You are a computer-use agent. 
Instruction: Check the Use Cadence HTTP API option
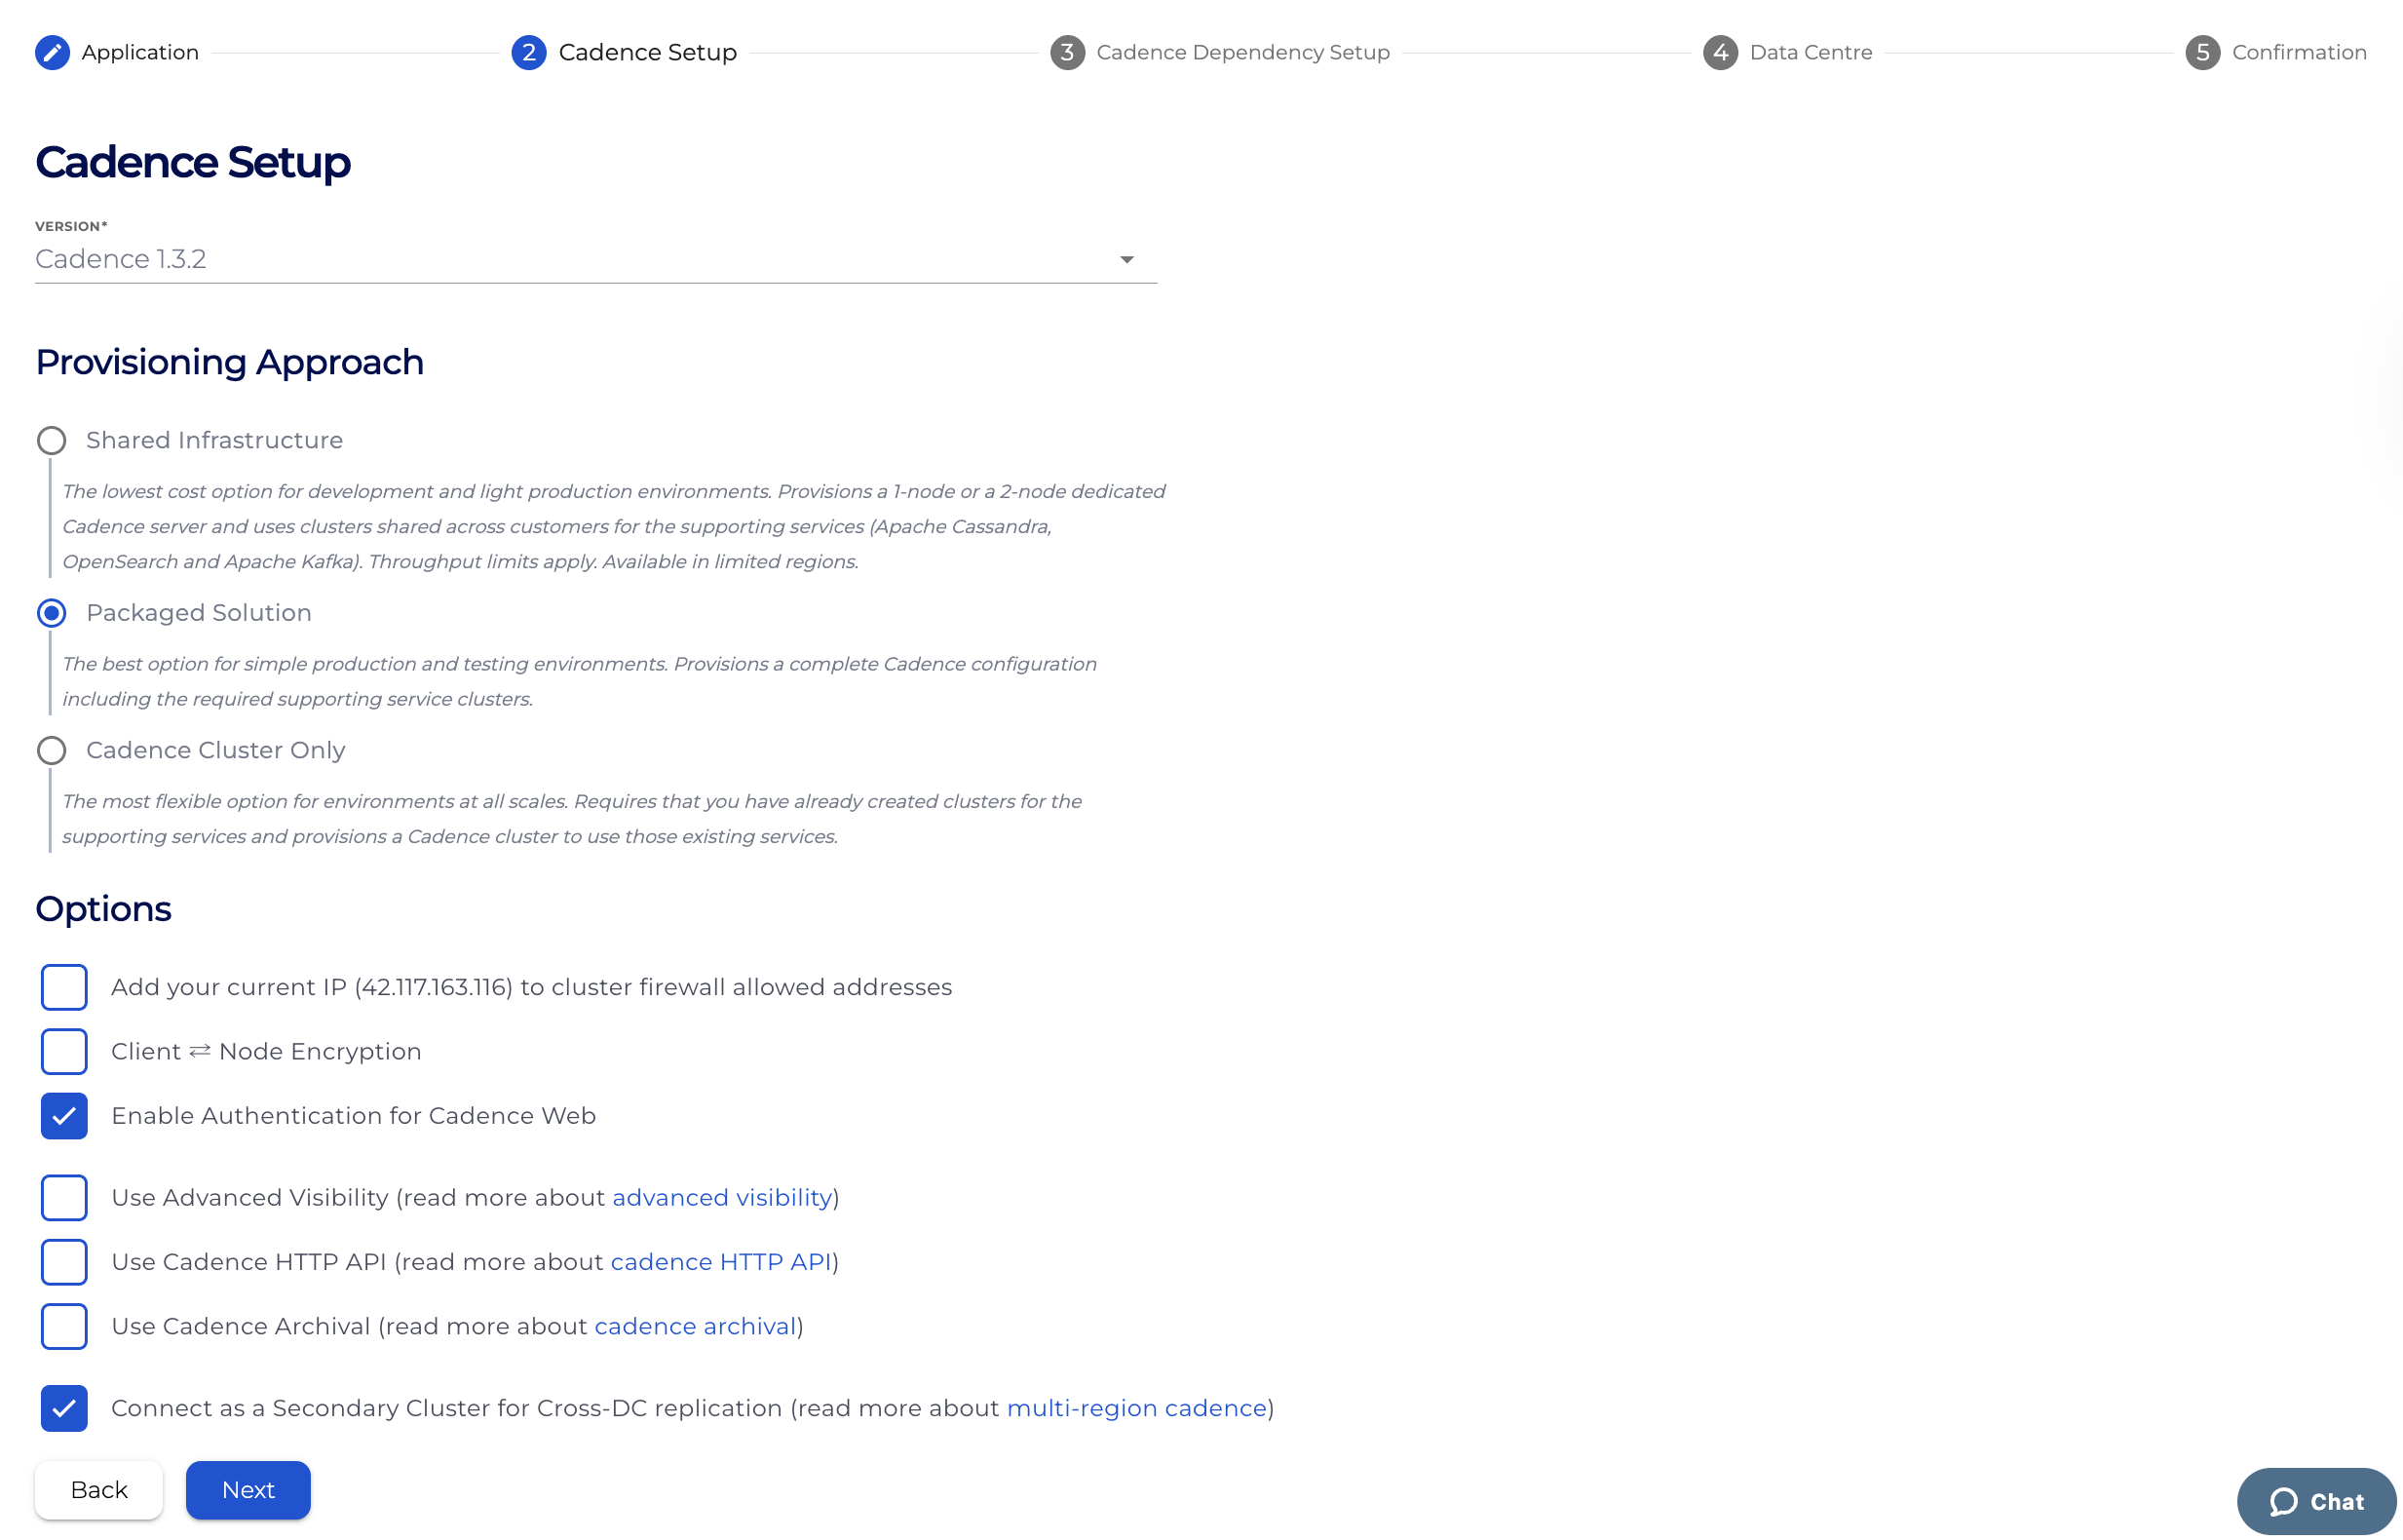click(x=64, y=1262)
